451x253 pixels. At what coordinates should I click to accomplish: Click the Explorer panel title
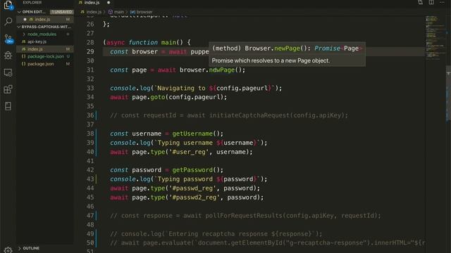pyautogui.click(x=32, y=2)
